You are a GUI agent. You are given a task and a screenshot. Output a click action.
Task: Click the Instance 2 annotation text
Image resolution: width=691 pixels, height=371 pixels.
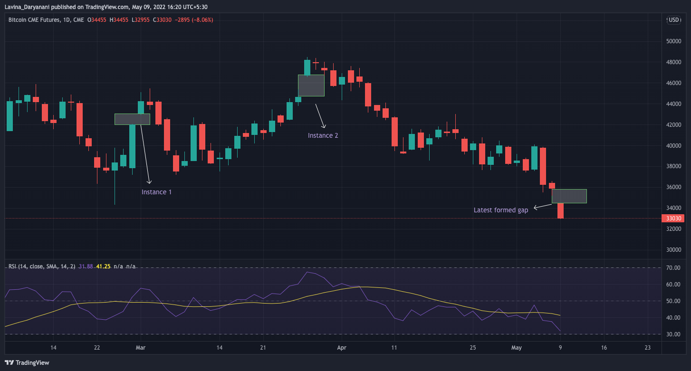pyautogui.click(x=323, y=135)
